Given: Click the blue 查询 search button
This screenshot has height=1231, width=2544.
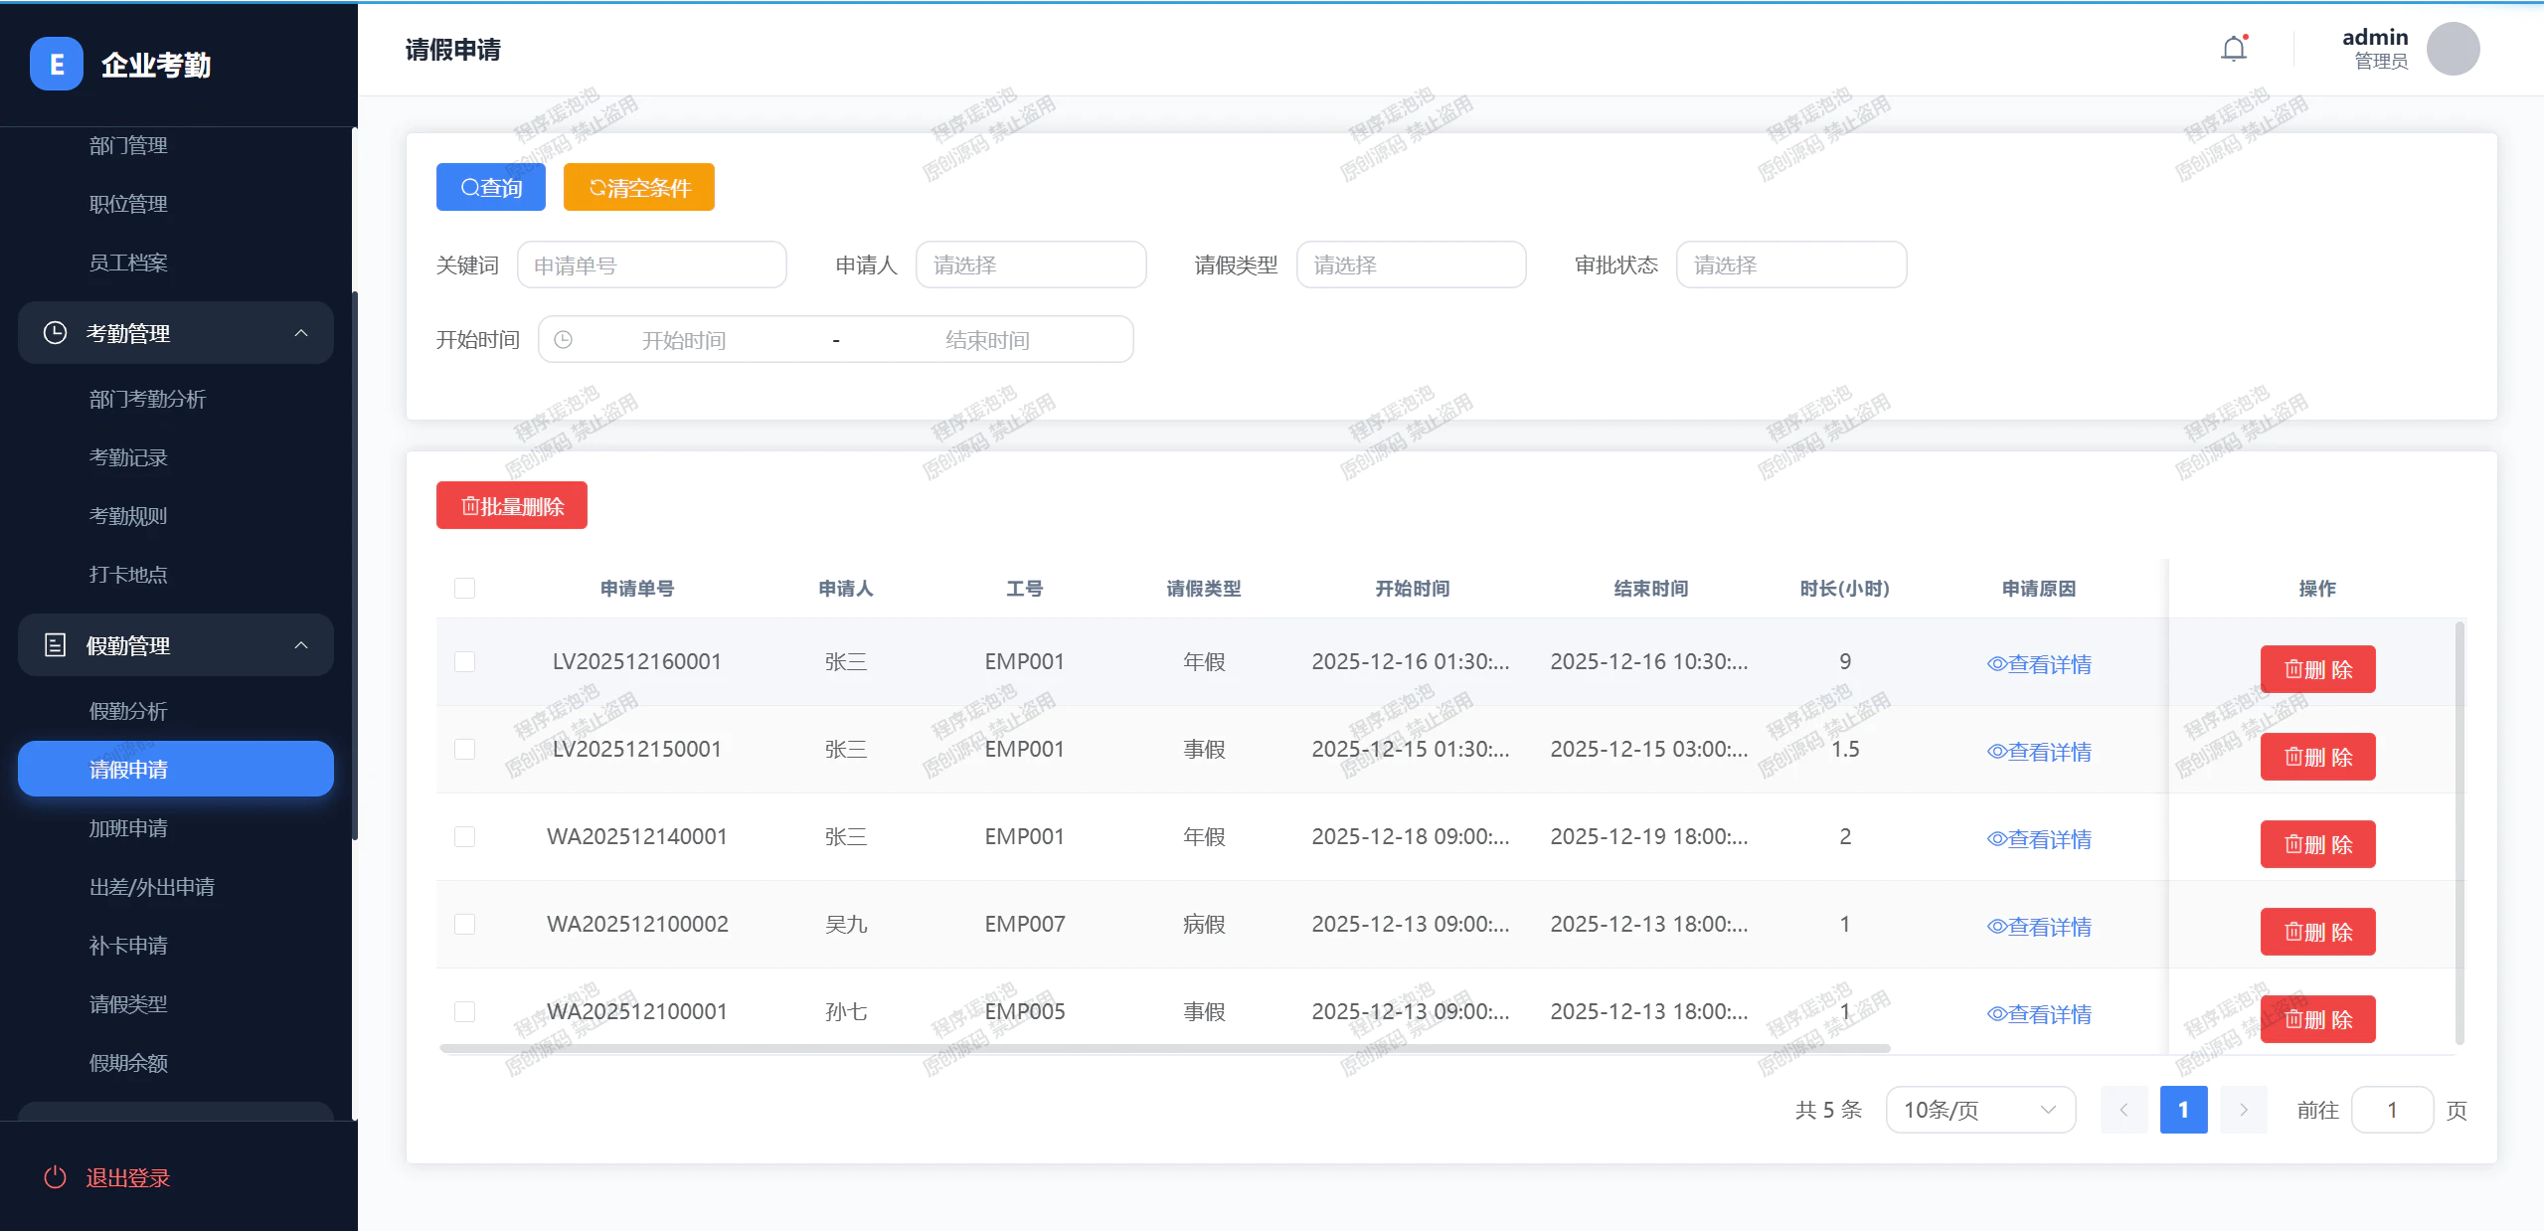Looking at the screenshot, I should tap(491, 187).
